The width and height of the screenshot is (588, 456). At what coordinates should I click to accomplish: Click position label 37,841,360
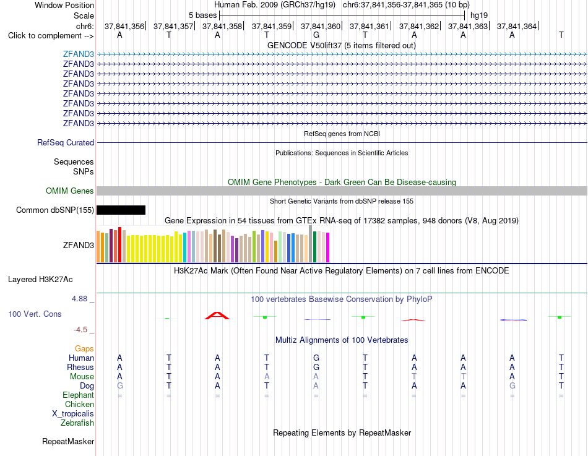click(x=321, y=26)
